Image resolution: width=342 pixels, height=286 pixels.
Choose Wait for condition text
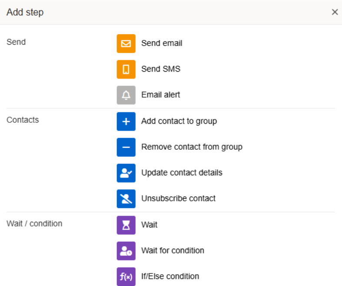[173, 250]
